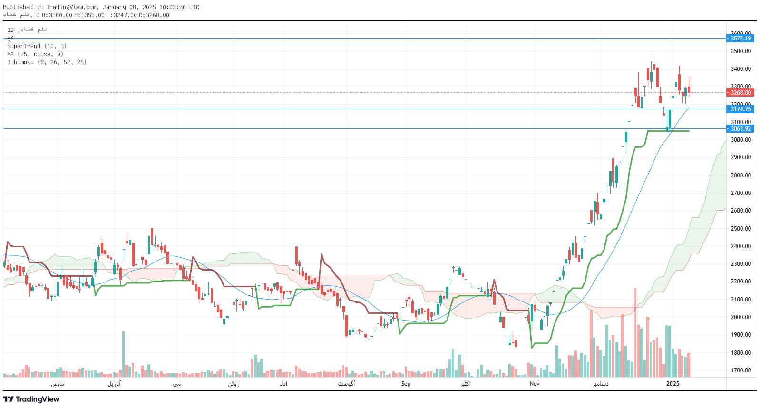Select the O:3300.00 open value

click(57, 15)
